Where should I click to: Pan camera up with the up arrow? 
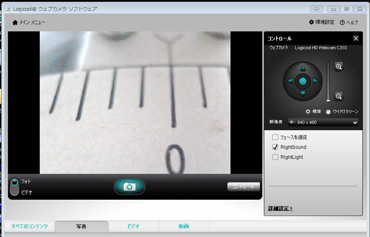click(x=303, y=68)
